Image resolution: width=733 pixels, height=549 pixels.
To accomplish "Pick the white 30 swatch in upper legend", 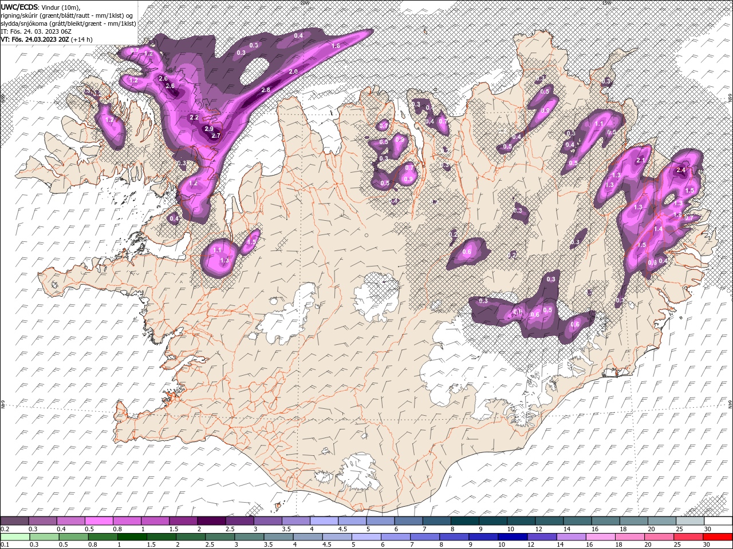I will (x=718, y=521).
